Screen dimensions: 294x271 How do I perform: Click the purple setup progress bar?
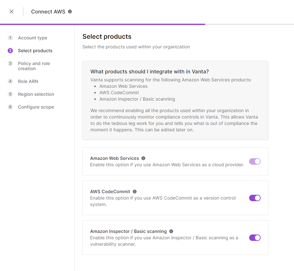point(103,24)
